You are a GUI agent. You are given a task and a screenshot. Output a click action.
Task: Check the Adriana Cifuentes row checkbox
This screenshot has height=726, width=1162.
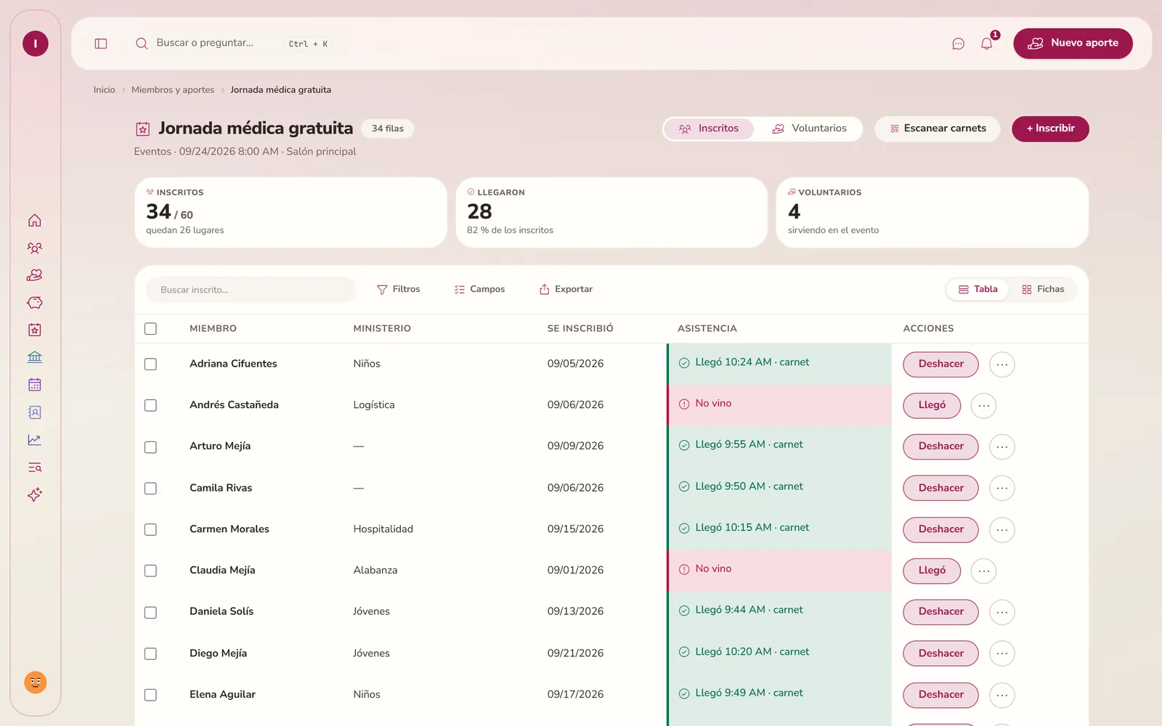(x=150, y=364)
